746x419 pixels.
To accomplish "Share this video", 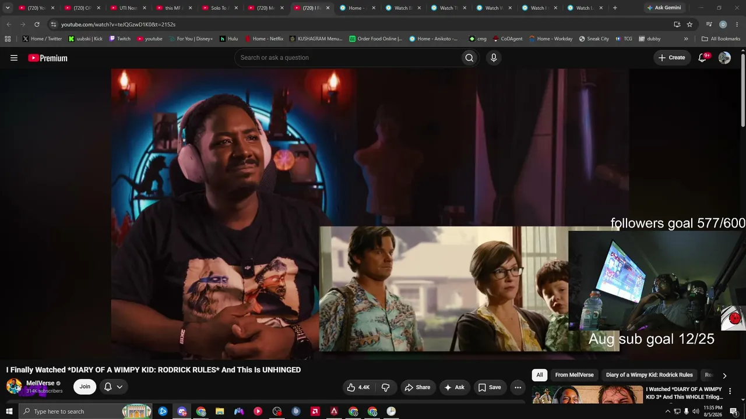I will tap(417, 387).
